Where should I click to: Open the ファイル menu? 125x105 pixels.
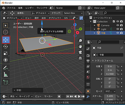coord(11,8)
